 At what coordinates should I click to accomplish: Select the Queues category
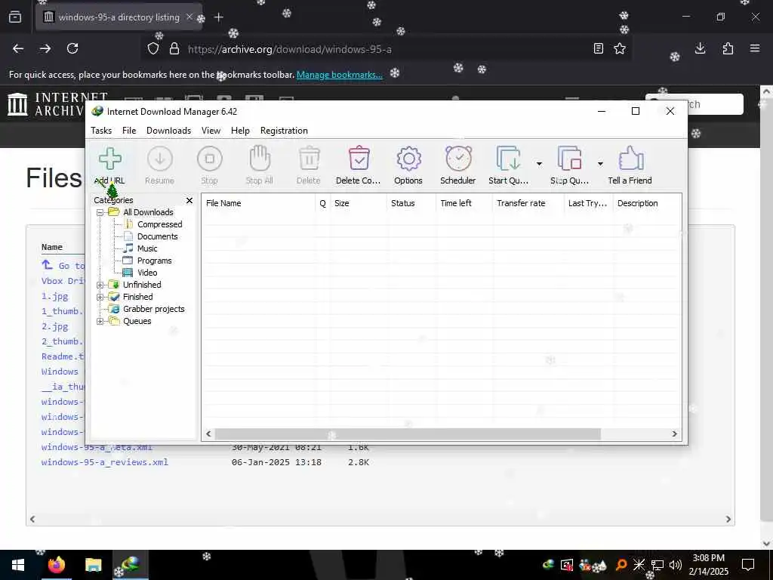[x=137, y=321]
